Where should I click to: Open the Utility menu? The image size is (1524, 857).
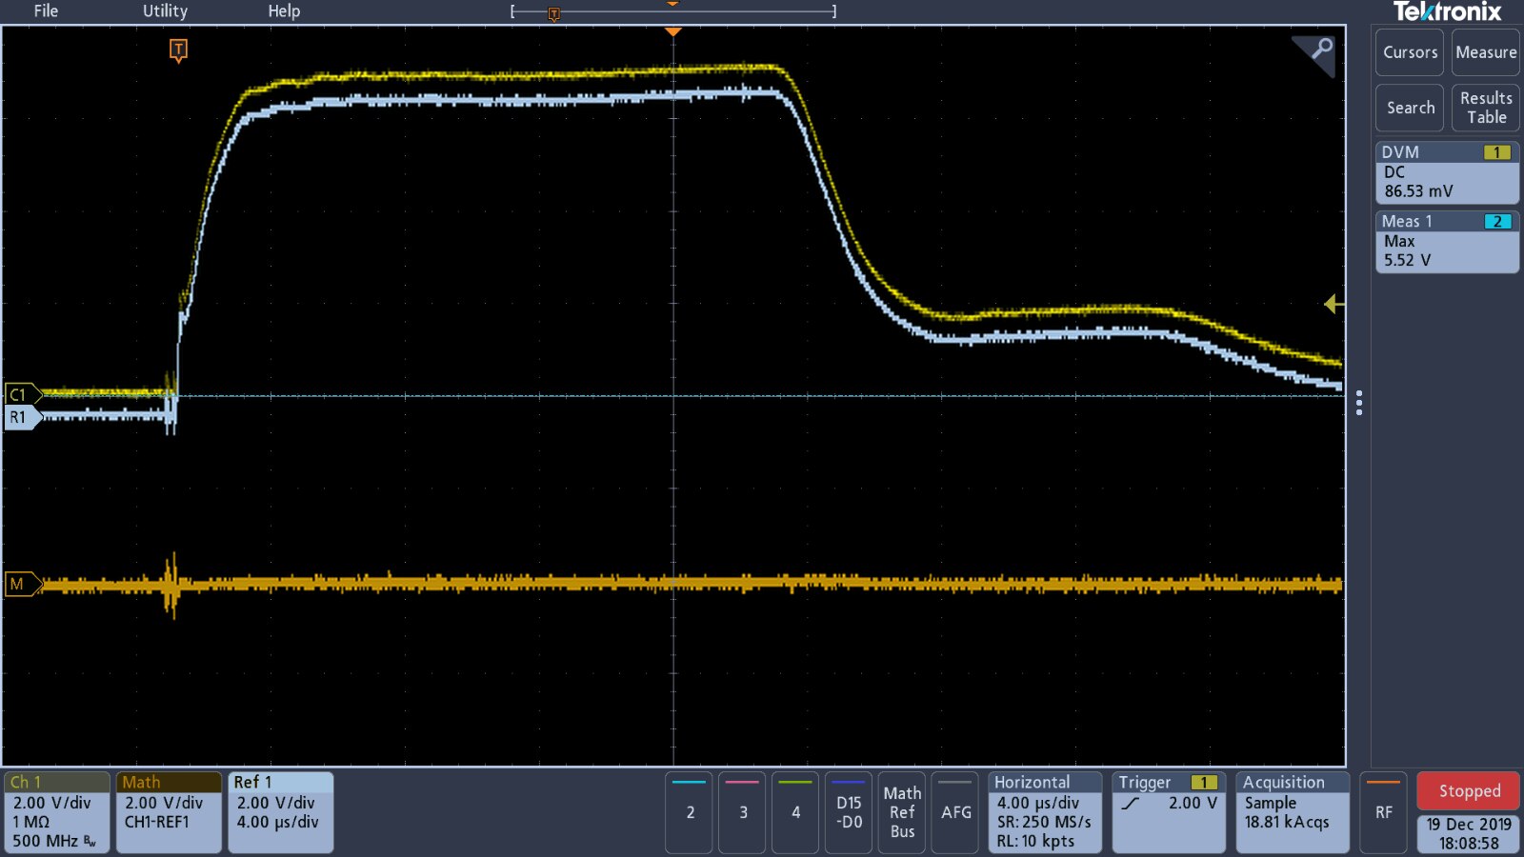pos(165,11)
